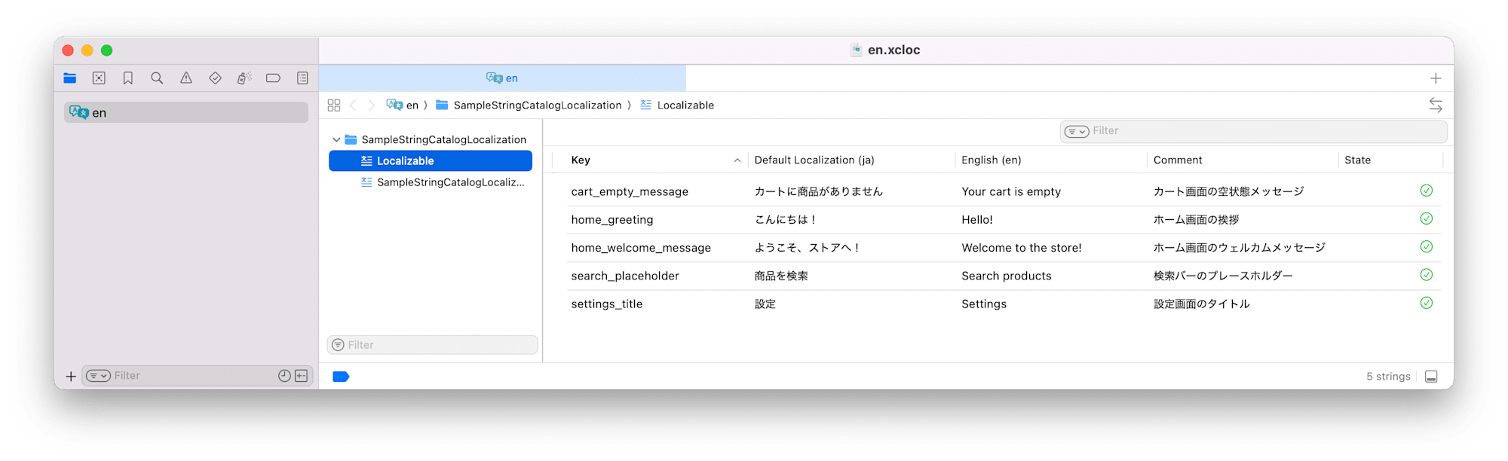The image size is (1508, 461).
Task: Open the Debug navigator spray icon
Action: 244,78
